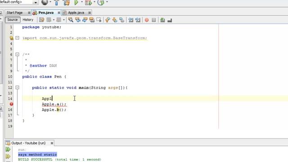Click the Back navigation icon in editor toolbar
The height and width of the screenshot is (162, 288).
pyautogui.click(x=49, y=20)
